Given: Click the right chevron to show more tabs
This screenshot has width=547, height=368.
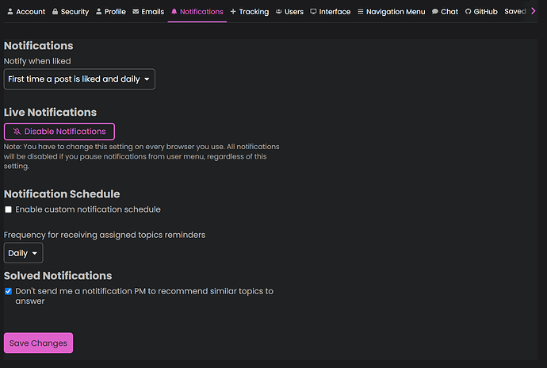Looking at the screenshot, I should click(534, 11).
